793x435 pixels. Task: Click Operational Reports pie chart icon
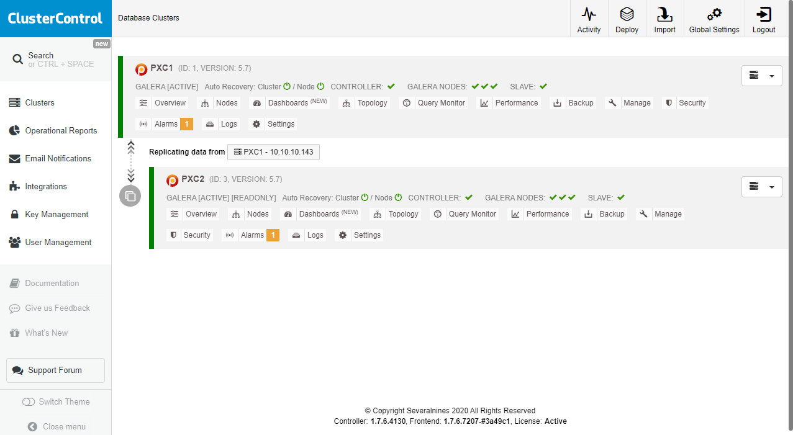(14, 131)
